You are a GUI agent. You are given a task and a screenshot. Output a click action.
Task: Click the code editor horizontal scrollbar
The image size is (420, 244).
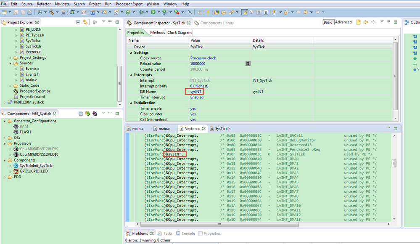coord(219,224)
